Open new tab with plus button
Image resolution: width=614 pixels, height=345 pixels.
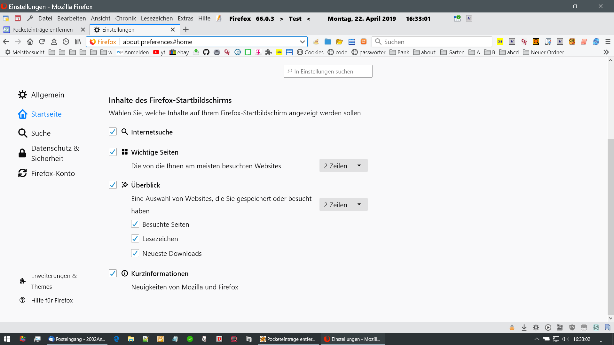[x=186, y=30]
